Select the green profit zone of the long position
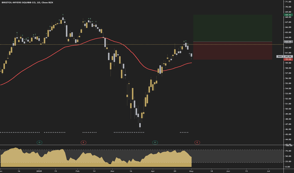 [x=232, y=28]
